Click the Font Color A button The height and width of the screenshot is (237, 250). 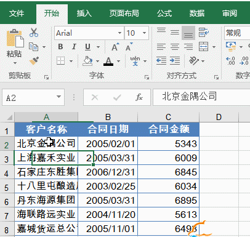click(108, 61)
